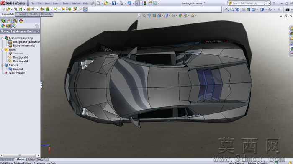Click Edit Appearance ball in the viewport toolbar
Image resolution: width=293 pixels, height=164 pixels.
click(180, 16)
